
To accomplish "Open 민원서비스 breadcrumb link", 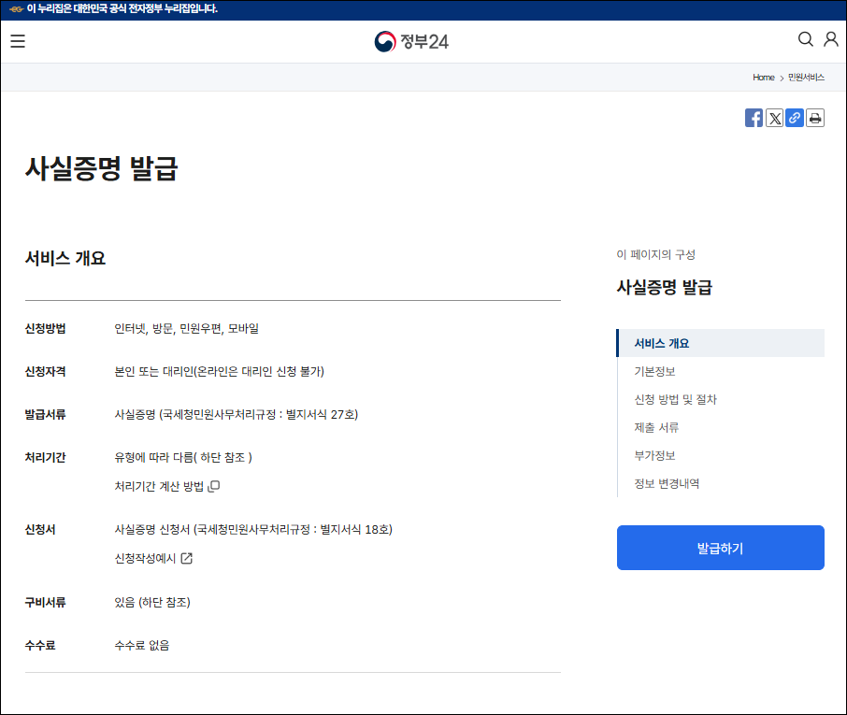I will [x=806, y=78].
